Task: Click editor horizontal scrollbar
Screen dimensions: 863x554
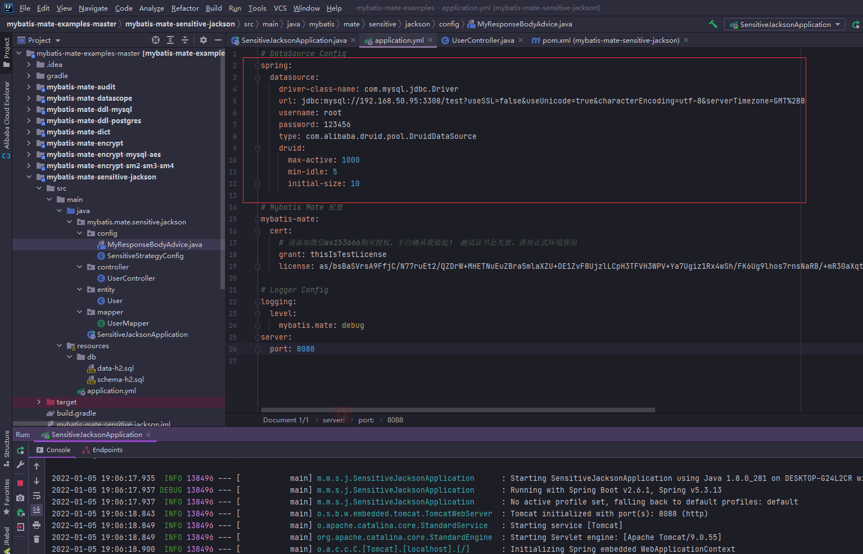Action: [458, 410]
